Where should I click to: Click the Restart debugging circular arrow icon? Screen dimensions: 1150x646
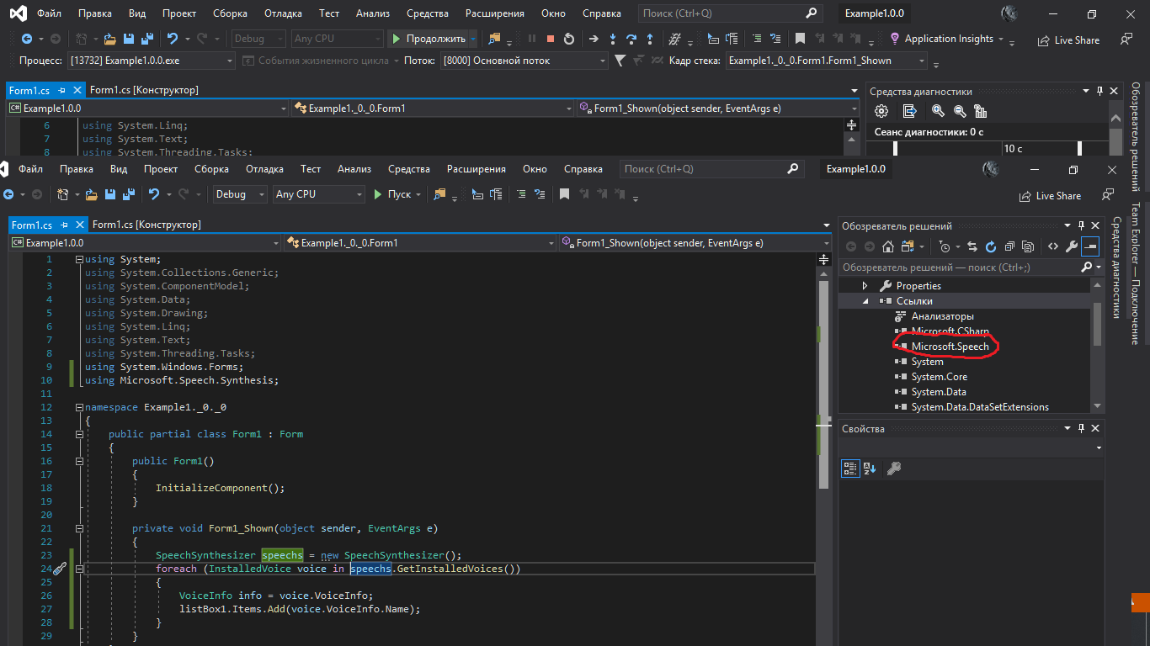click(569, 39)
